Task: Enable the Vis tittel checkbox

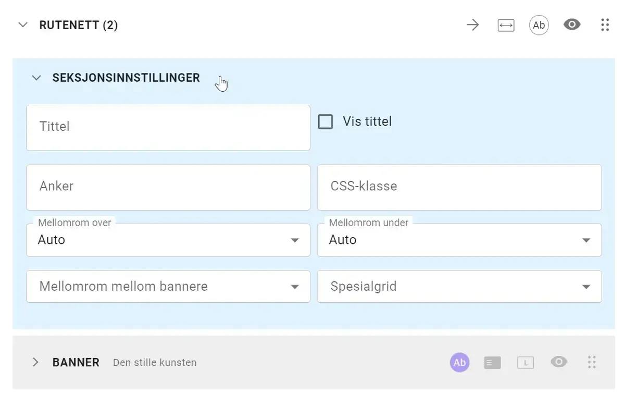Action: click(326, 122)
